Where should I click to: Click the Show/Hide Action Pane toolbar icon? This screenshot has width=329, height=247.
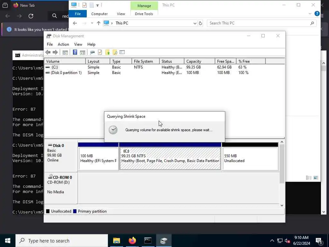[83, 52]
